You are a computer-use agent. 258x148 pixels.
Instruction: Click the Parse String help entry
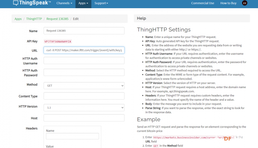(195, 110)
